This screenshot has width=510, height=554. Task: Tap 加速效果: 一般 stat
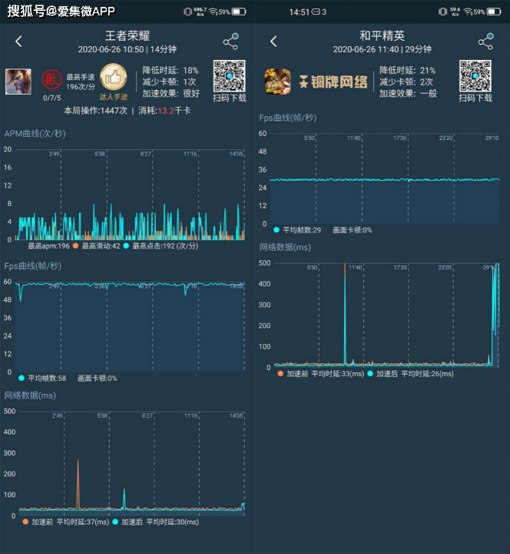coord(408,94)
